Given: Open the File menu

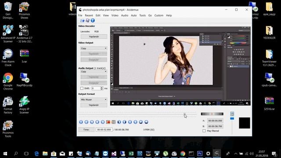Looking at the screenshot, I should click(80, 15).
